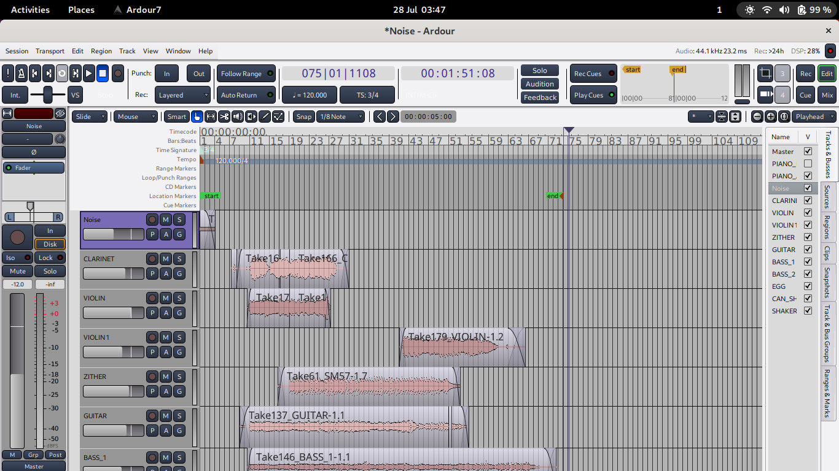Toggle the Iso solo isolate button

(18, 258)
